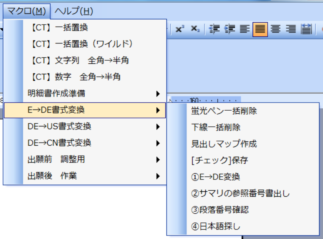Click the distribute text evenly icon
Viewport: 323px width, 239px height.
[x=306, y=29]
